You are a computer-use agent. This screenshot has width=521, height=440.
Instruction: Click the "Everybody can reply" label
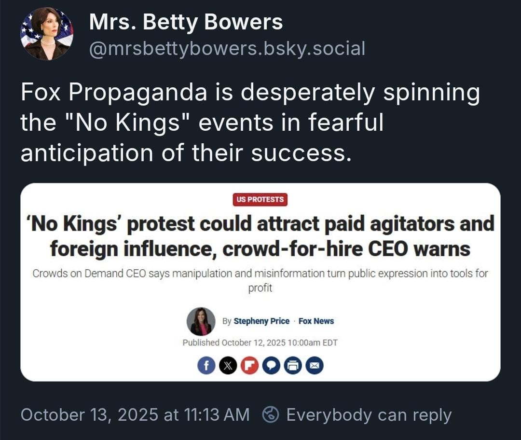tap(369, 414)
